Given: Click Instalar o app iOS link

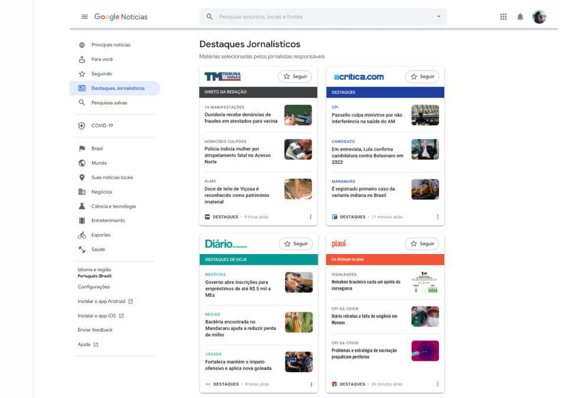Looking at the screenshot, I should 100,315.
